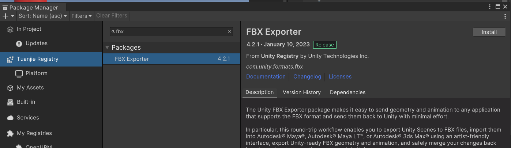Select In Project in the sidebar

29,29
